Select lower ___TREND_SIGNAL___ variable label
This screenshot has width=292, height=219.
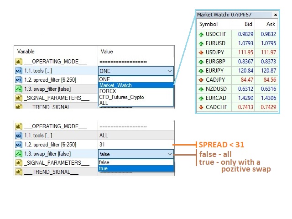[51, 172]
